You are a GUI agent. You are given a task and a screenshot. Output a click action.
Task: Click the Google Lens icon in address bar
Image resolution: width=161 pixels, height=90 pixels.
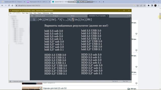[134, 5]
